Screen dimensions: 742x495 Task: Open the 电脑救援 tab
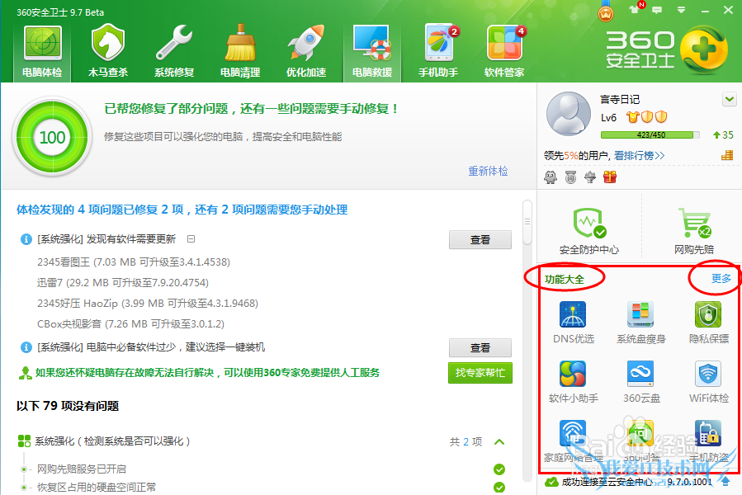pyautogui.click(x=372, y=51)
